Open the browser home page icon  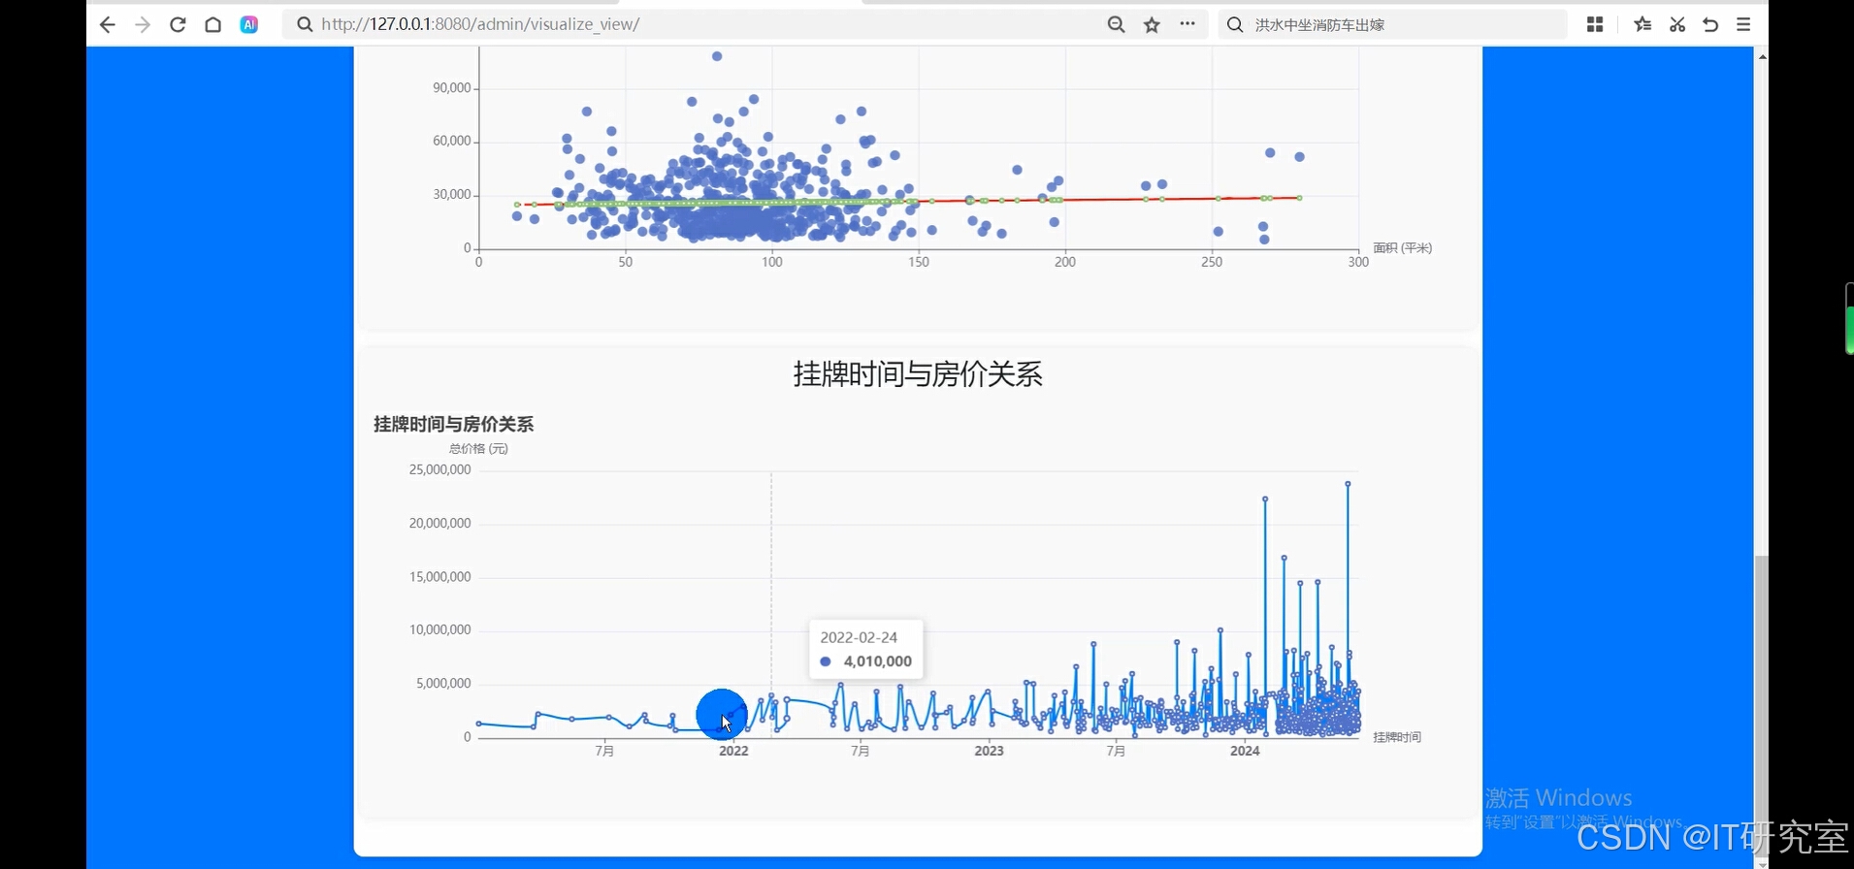(212, 25)
